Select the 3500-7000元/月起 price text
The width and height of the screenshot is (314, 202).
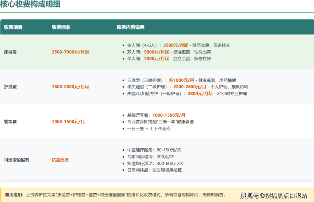pos(70,52)
